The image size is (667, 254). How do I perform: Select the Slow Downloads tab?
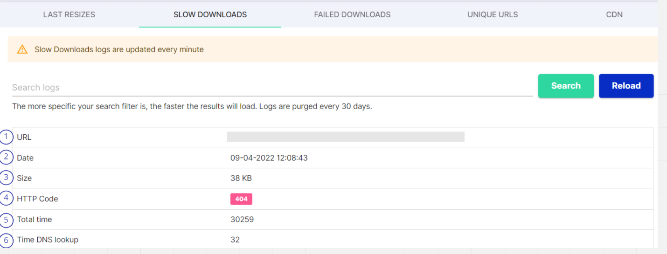(210, 14)
